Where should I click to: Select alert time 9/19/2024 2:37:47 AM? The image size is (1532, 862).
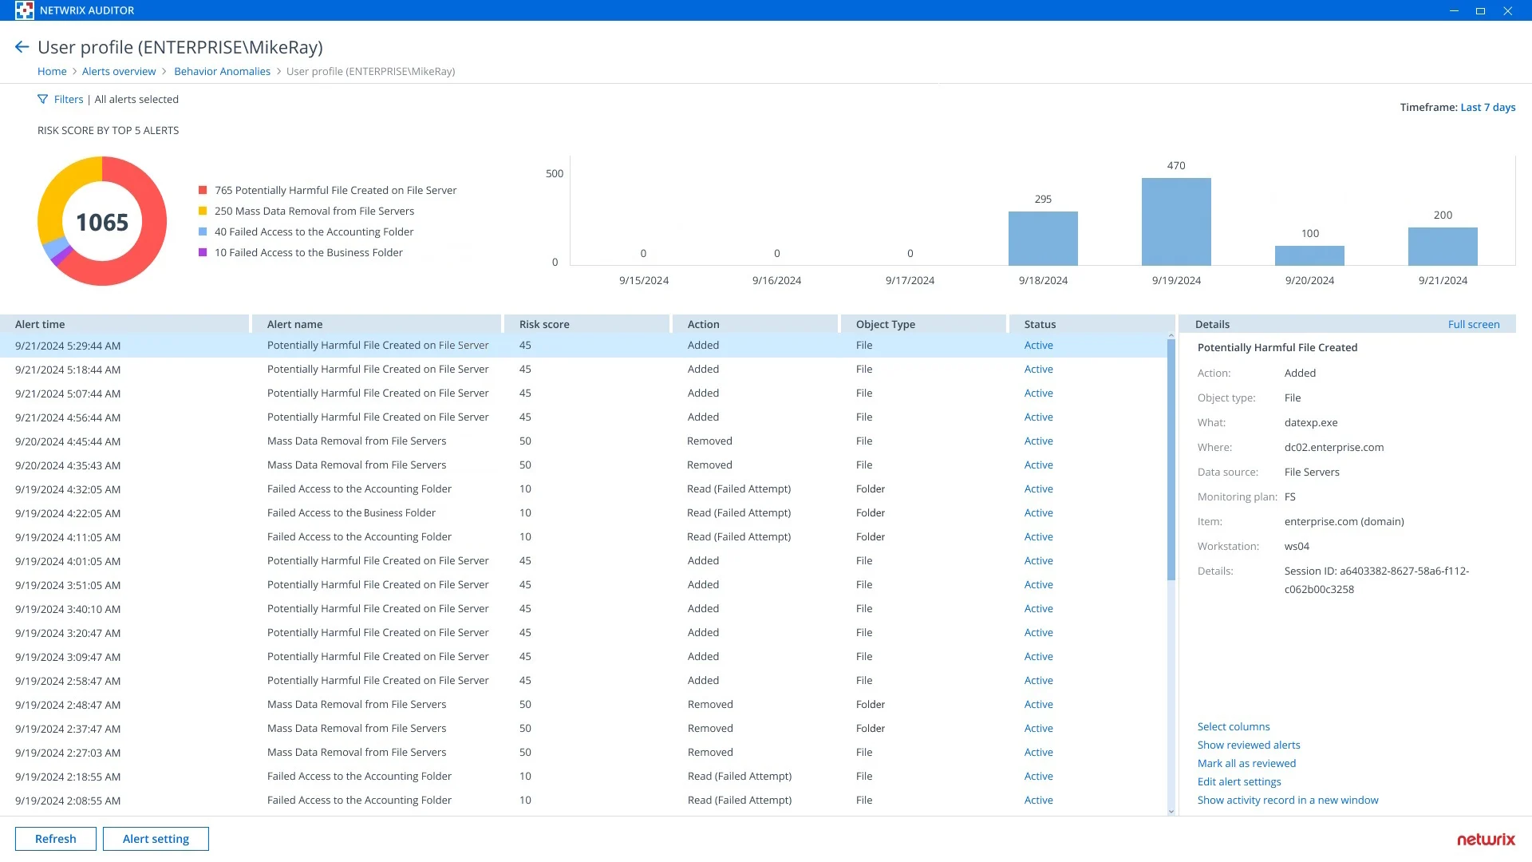68,730
